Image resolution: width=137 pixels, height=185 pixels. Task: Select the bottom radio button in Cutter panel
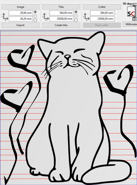[x=116, y=20]
